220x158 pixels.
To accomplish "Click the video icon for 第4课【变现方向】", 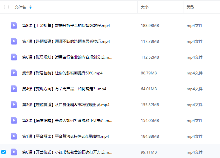I will point(14,89).
